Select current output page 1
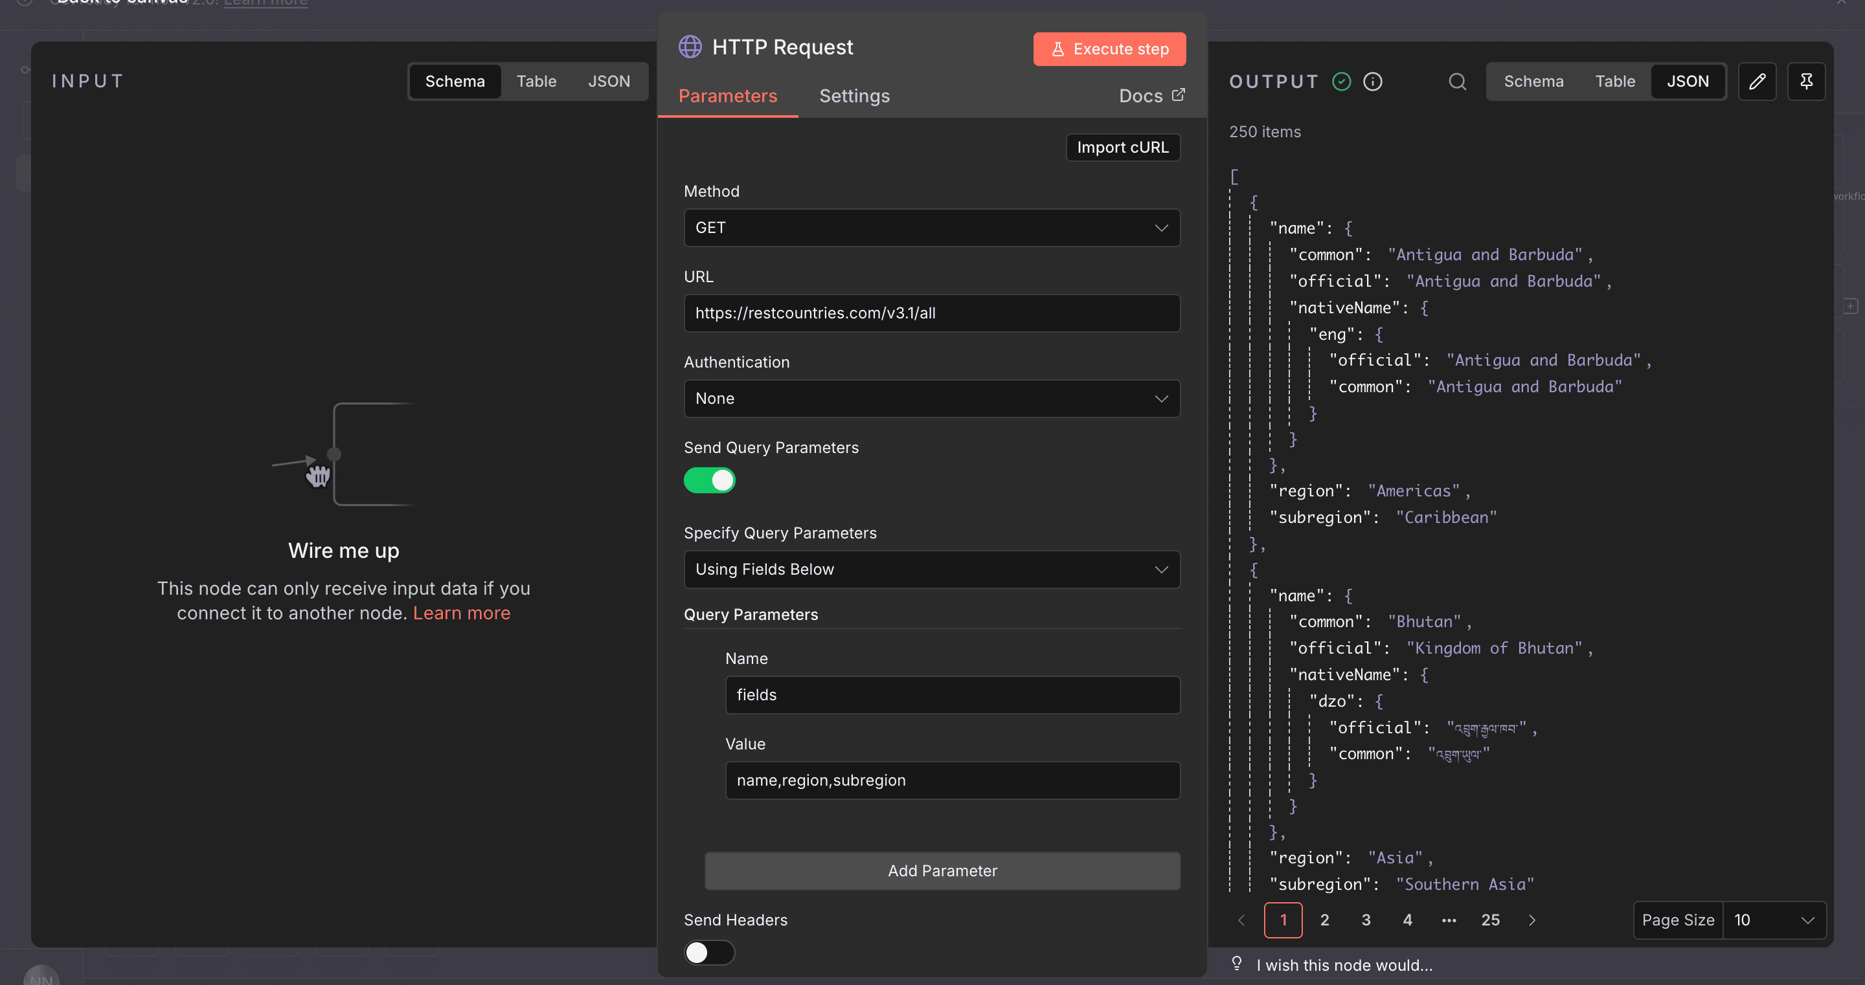 pyautogui.click(x=1283, y=920)
